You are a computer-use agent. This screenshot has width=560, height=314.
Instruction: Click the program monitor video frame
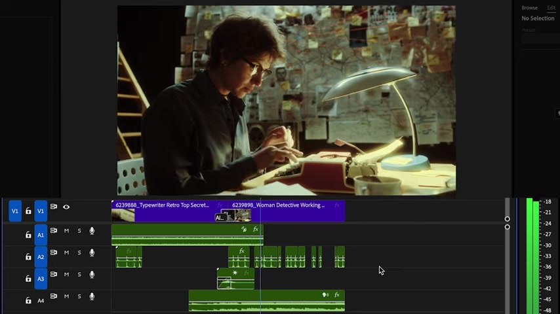[x=287, y=100]
